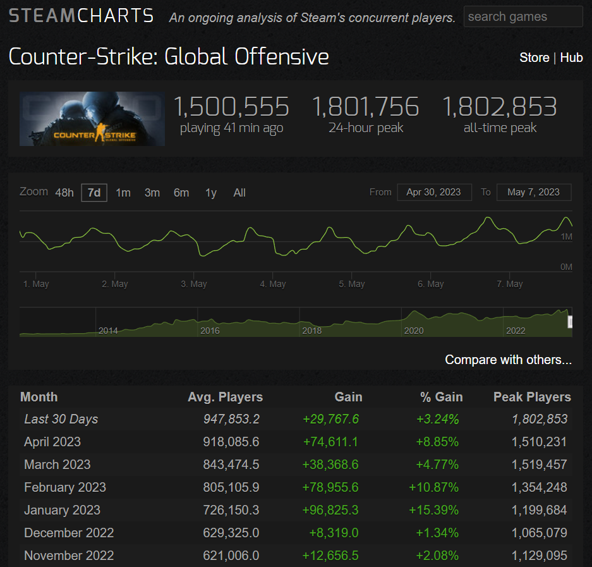592x567 pixels.
Task: Click peak players value 1,519,457
Action: (539, 465)
